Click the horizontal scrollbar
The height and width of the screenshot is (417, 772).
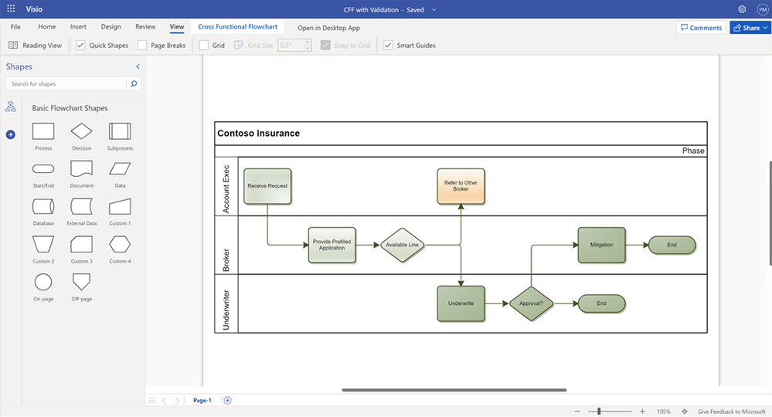coord(454,390)
